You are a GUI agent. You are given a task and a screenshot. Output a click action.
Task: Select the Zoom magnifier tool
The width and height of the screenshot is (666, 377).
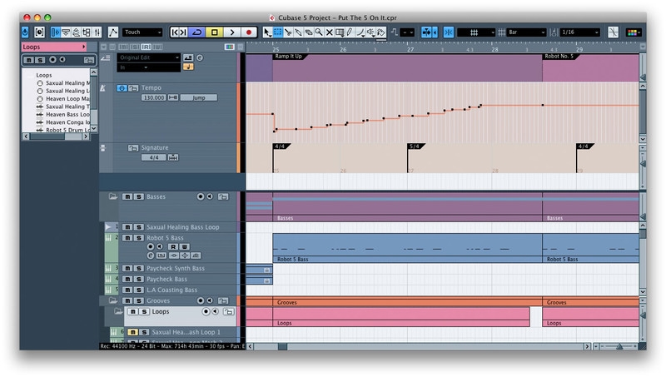319,32
